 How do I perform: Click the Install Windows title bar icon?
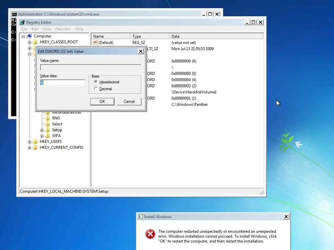[x=140, y=216]
